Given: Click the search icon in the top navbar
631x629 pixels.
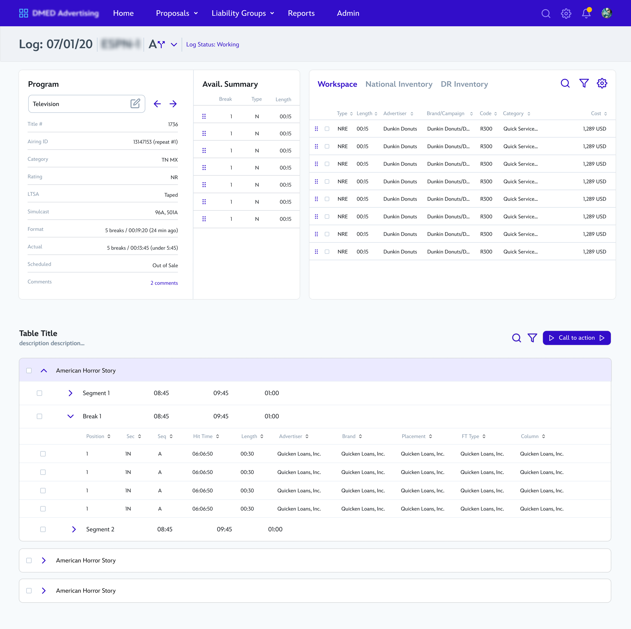Looking at the screenshot, I should pyautogui.click(x=545, y=13).
